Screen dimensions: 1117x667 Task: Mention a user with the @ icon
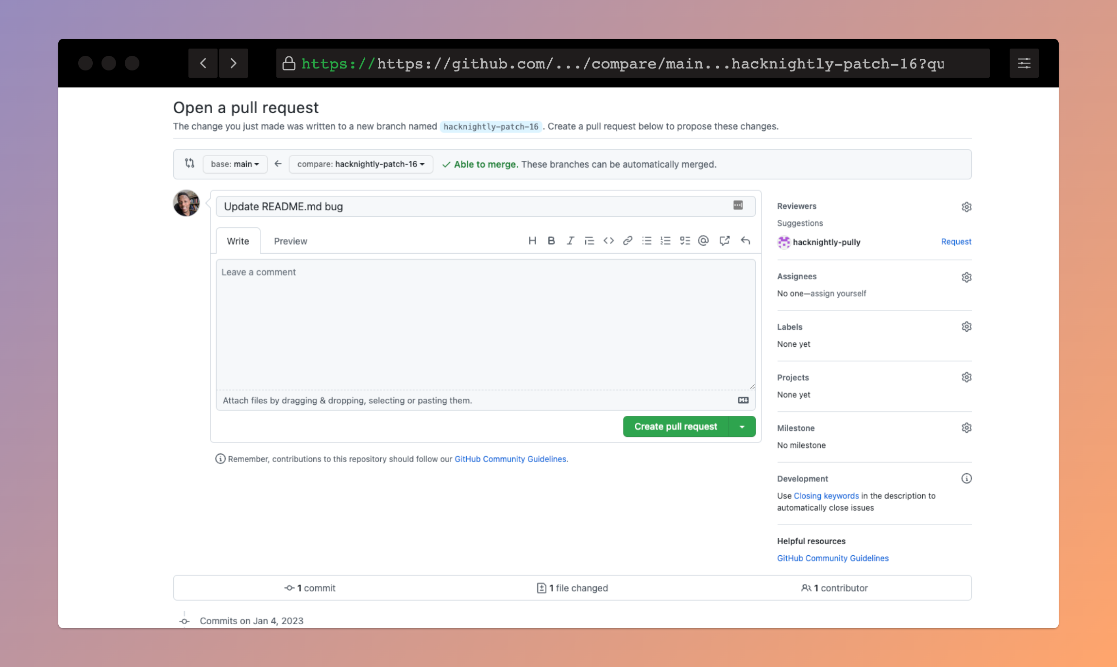coord(703,240)
